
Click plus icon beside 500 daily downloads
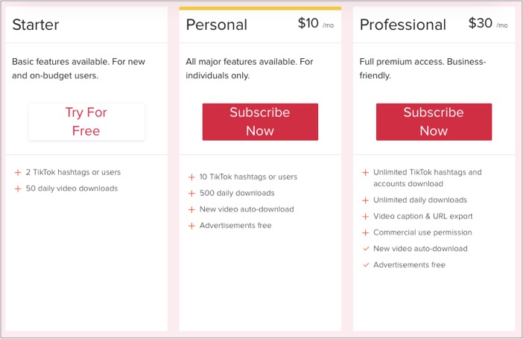[191, 194]
